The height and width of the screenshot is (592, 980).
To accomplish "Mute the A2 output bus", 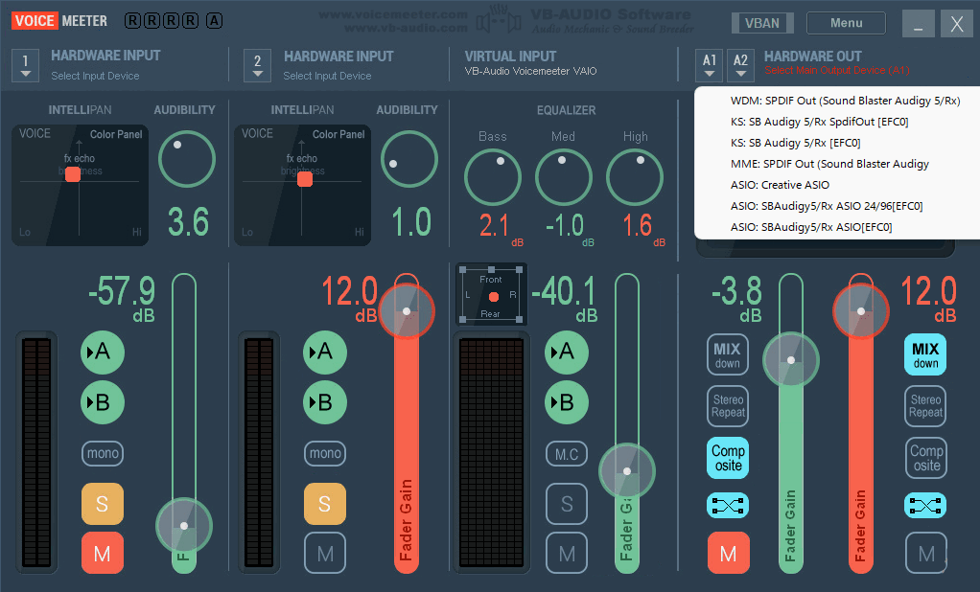I will [926, 554].
